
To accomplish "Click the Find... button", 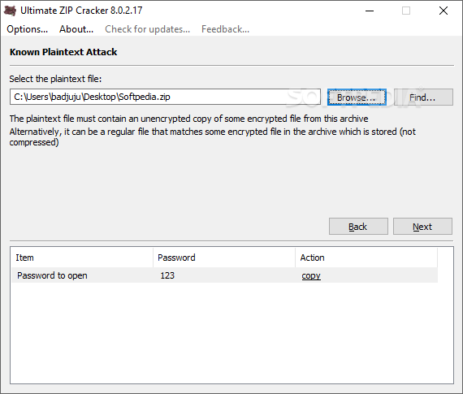I will 423,97.
